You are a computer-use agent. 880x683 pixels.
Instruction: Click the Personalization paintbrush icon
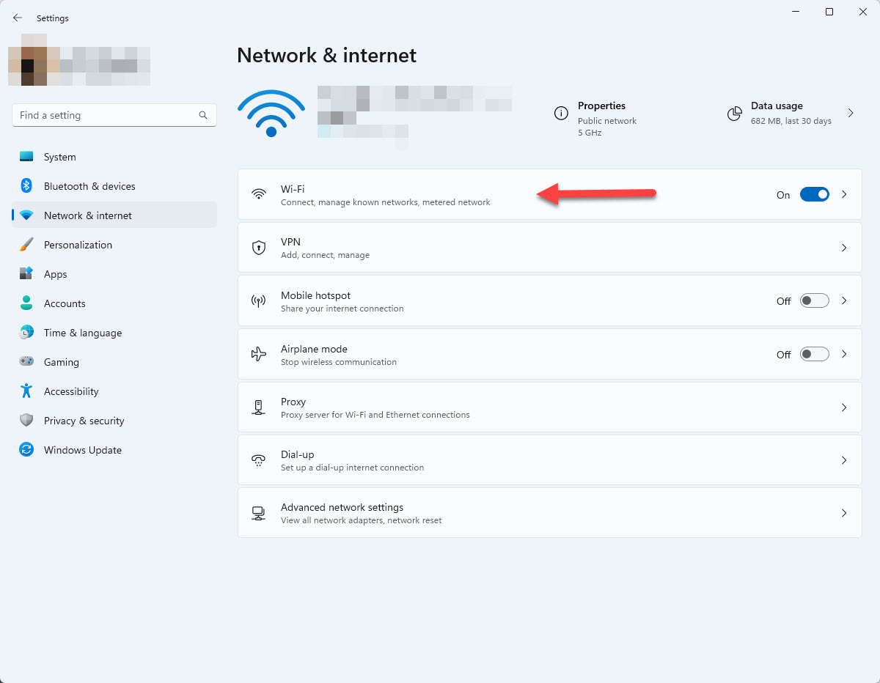(x=26, y=245)
